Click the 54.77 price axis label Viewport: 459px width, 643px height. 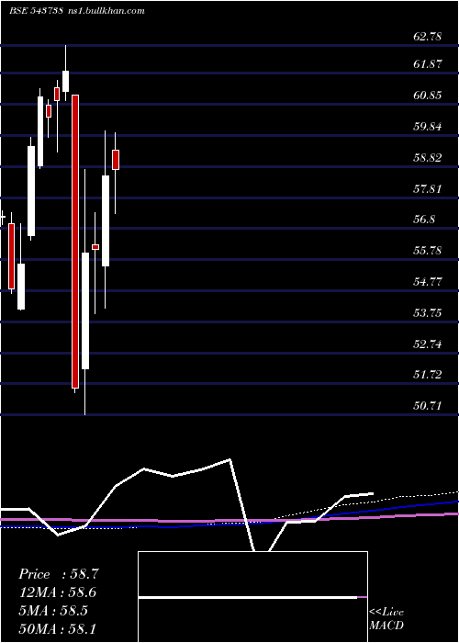(428, 282)
